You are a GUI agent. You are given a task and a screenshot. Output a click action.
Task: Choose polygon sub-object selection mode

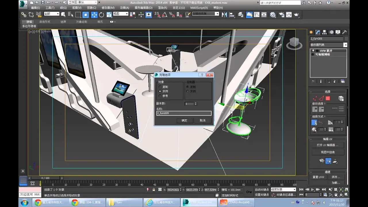[x=328, y=98]
